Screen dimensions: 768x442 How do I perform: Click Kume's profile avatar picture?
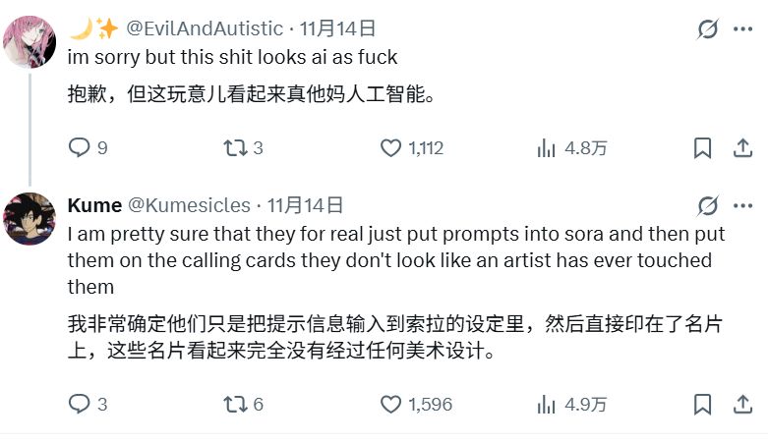pos(30,218)
